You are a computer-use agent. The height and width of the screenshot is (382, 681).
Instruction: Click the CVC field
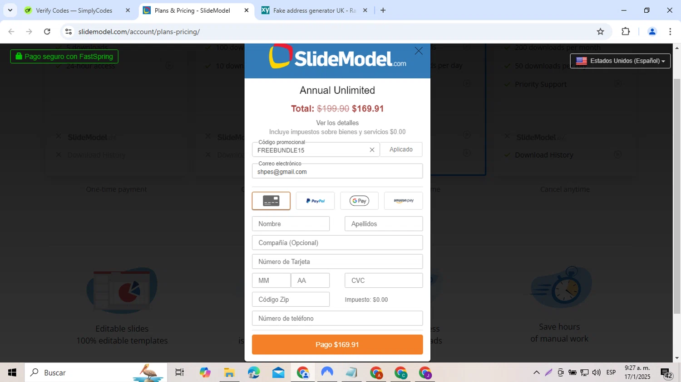click(384, 280)
